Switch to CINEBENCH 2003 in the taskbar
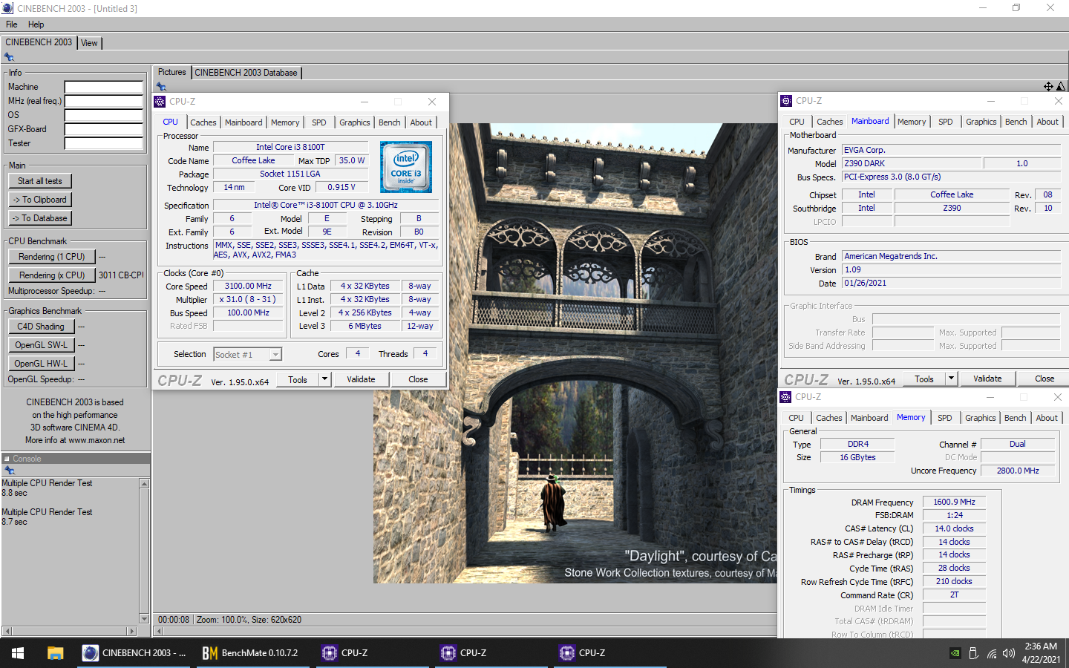 134,653
